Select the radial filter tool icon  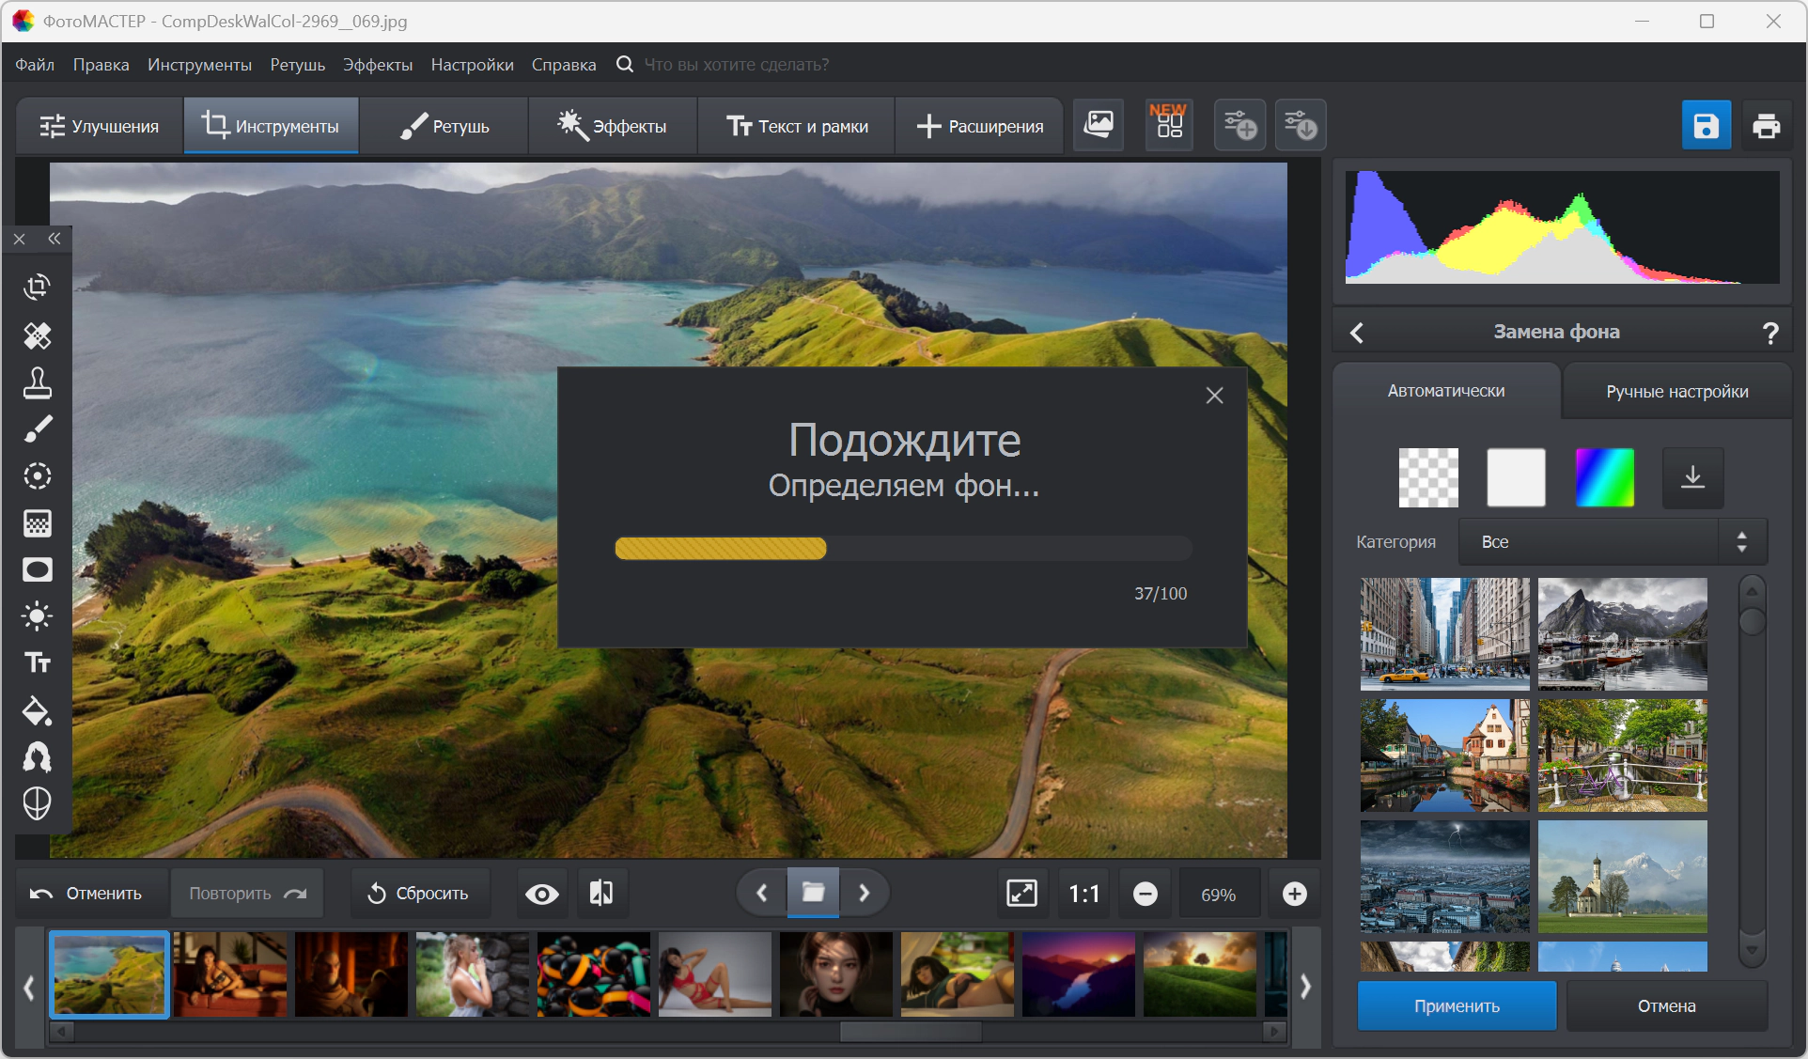(37, 476)
